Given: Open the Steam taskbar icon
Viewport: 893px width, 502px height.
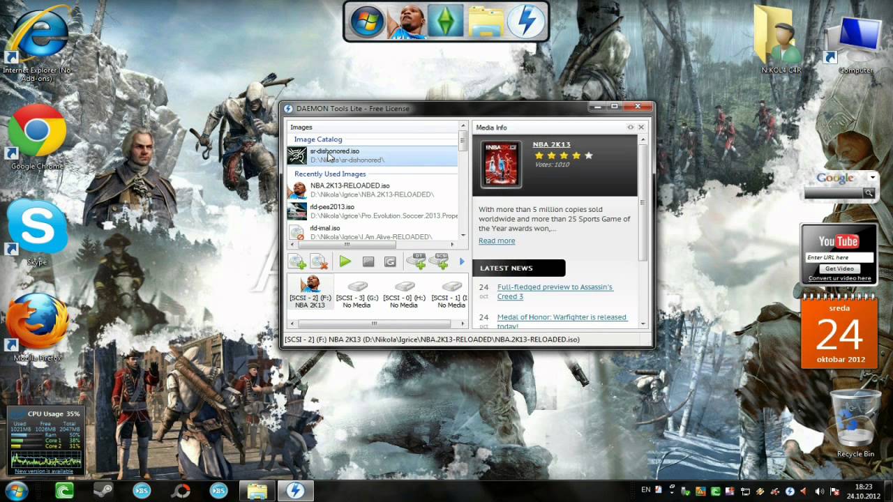Looking at the screenshot, I should (103, 491).
